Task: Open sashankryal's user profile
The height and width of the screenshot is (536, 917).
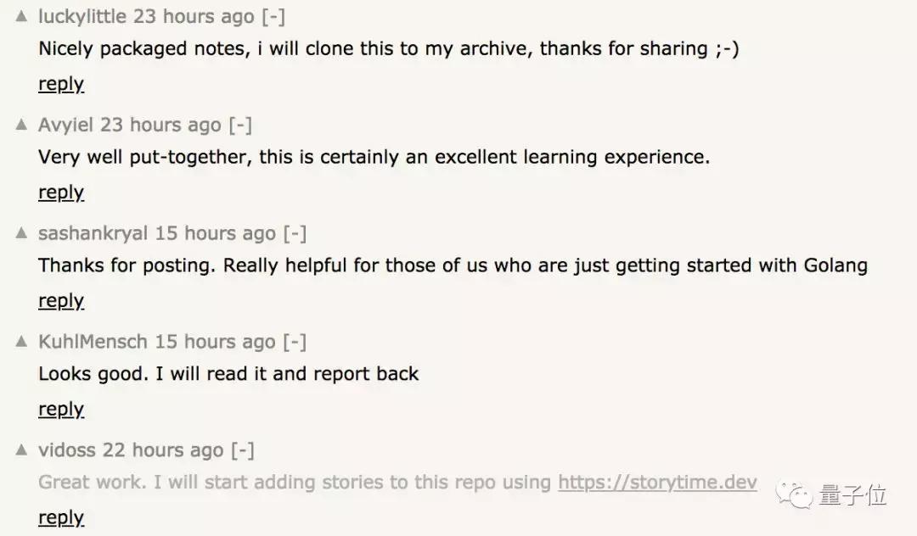Action: [x=93, y=234]
